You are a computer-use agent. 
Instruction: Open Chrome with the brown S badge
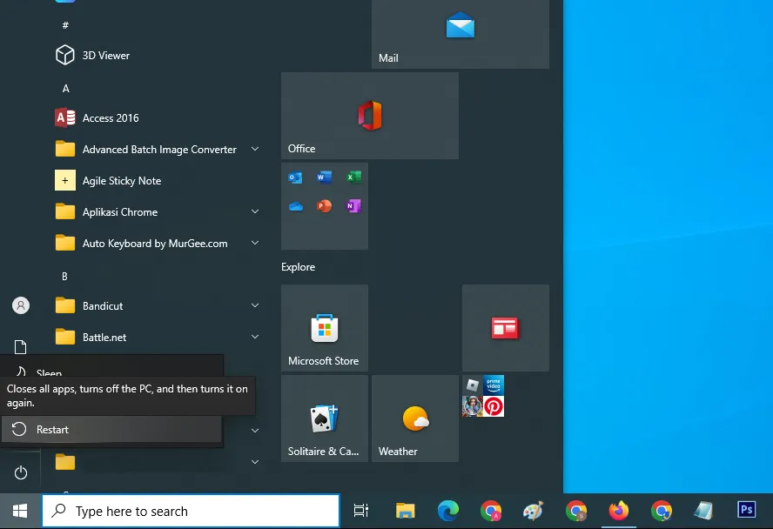coord(575,511)
